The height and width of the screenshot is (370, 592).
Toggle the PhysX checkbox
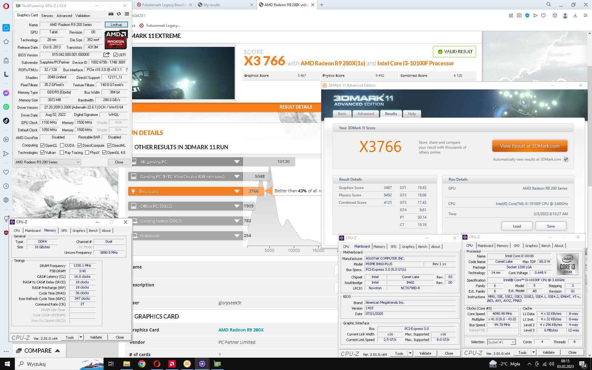click(87, 153)
